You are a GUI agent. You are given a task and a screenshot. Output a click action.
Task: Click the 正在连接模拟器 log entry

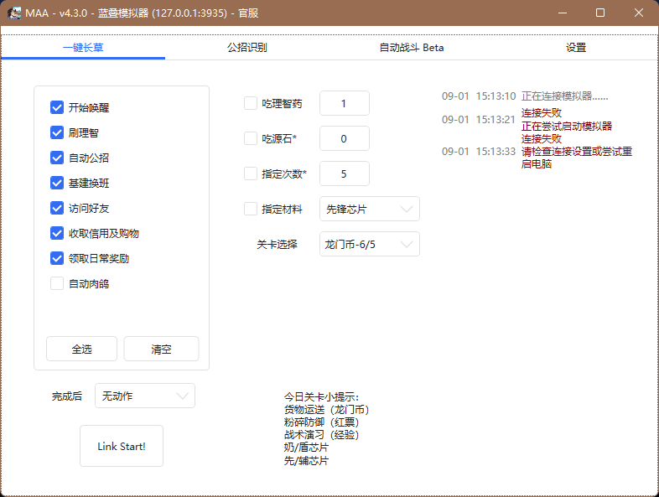pyautogui.click(x=564, y=96)
